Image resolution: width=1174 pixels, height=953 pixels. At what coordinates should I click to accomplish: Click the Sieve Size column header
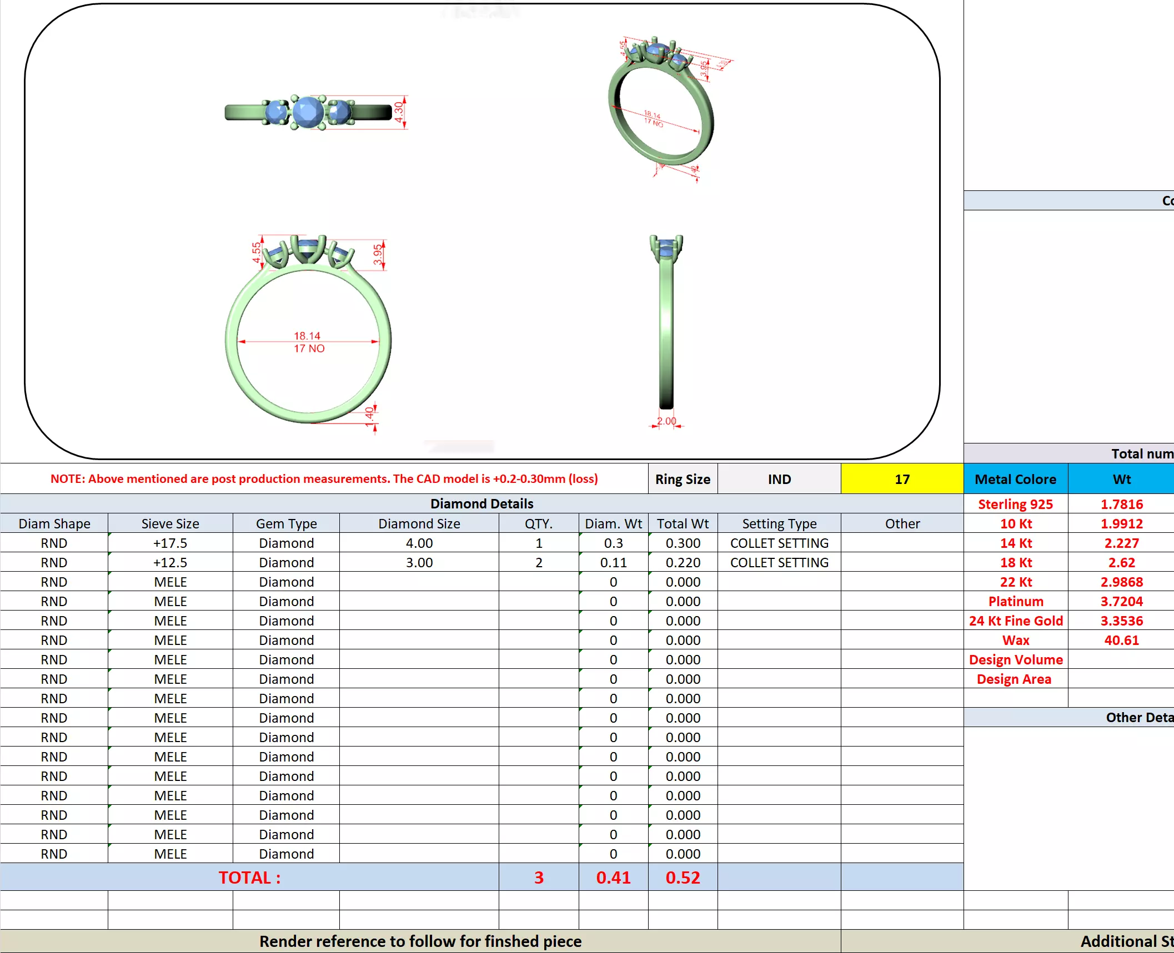click(x=170, y=523)
